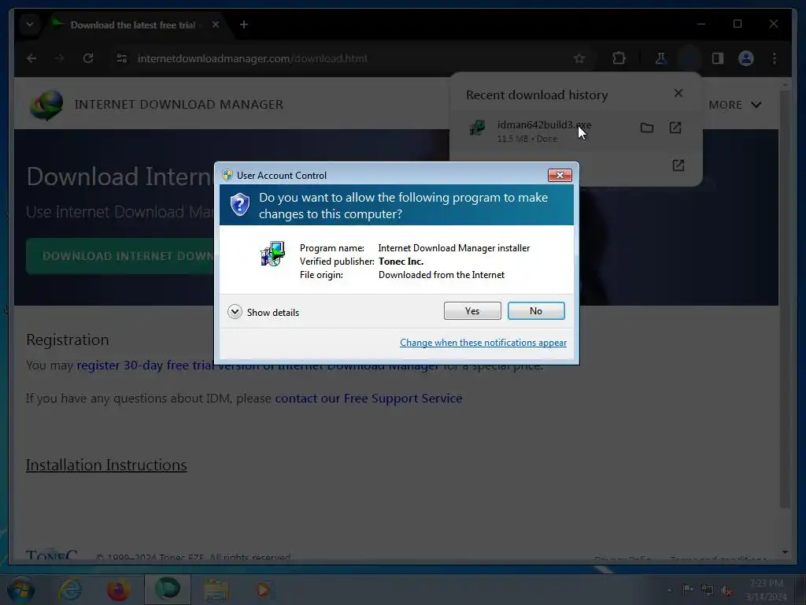This screenshot has width=806, height=605.
Task: Expand Show details in UAC dialog
Action: (263, 312)
